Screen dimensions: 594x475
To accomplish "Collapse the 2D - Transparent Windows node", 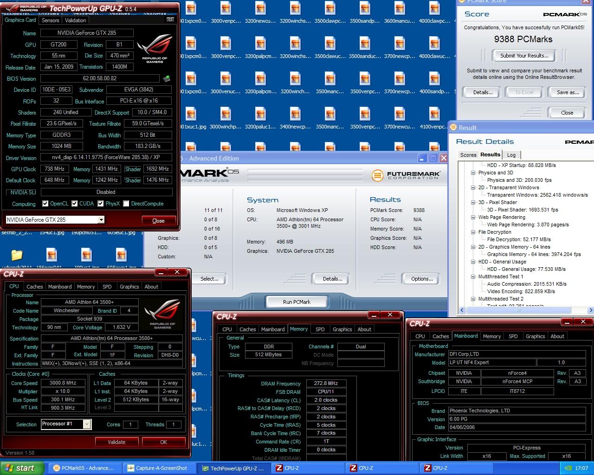I will coord(473,187).
